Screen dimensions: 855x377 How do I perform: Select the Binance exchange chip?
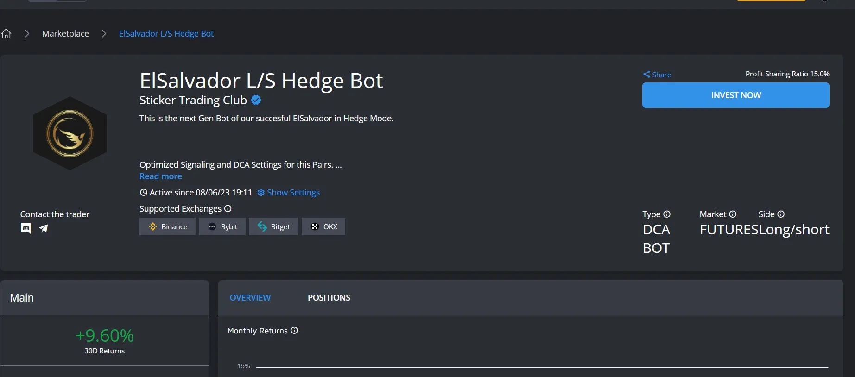tap(167, 226)
